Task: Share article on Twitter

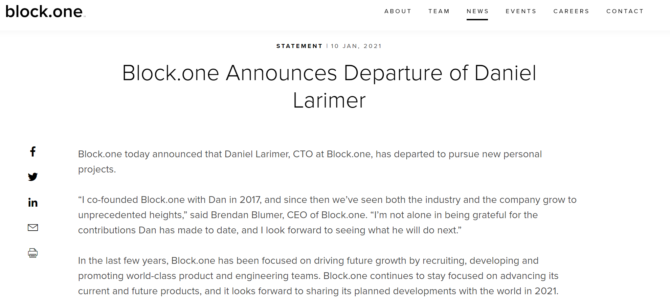Action: click(33, 177)
